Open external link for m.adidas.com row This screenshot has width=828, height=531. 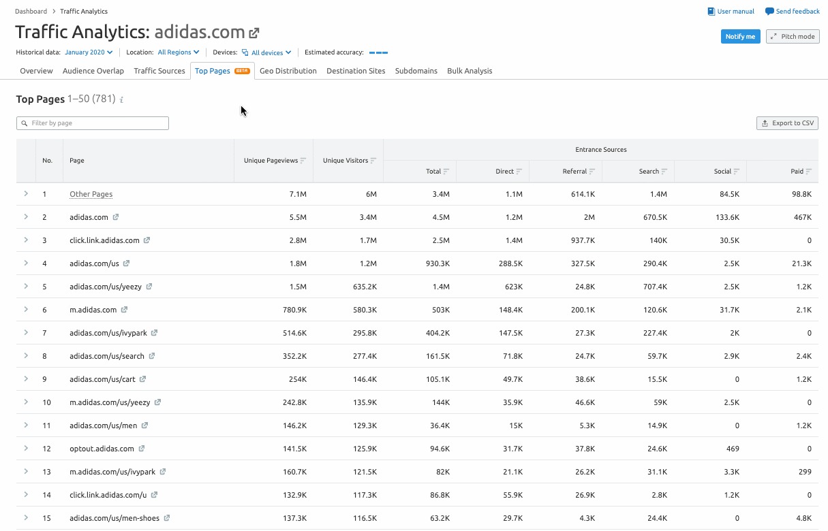tap(125, 310)
